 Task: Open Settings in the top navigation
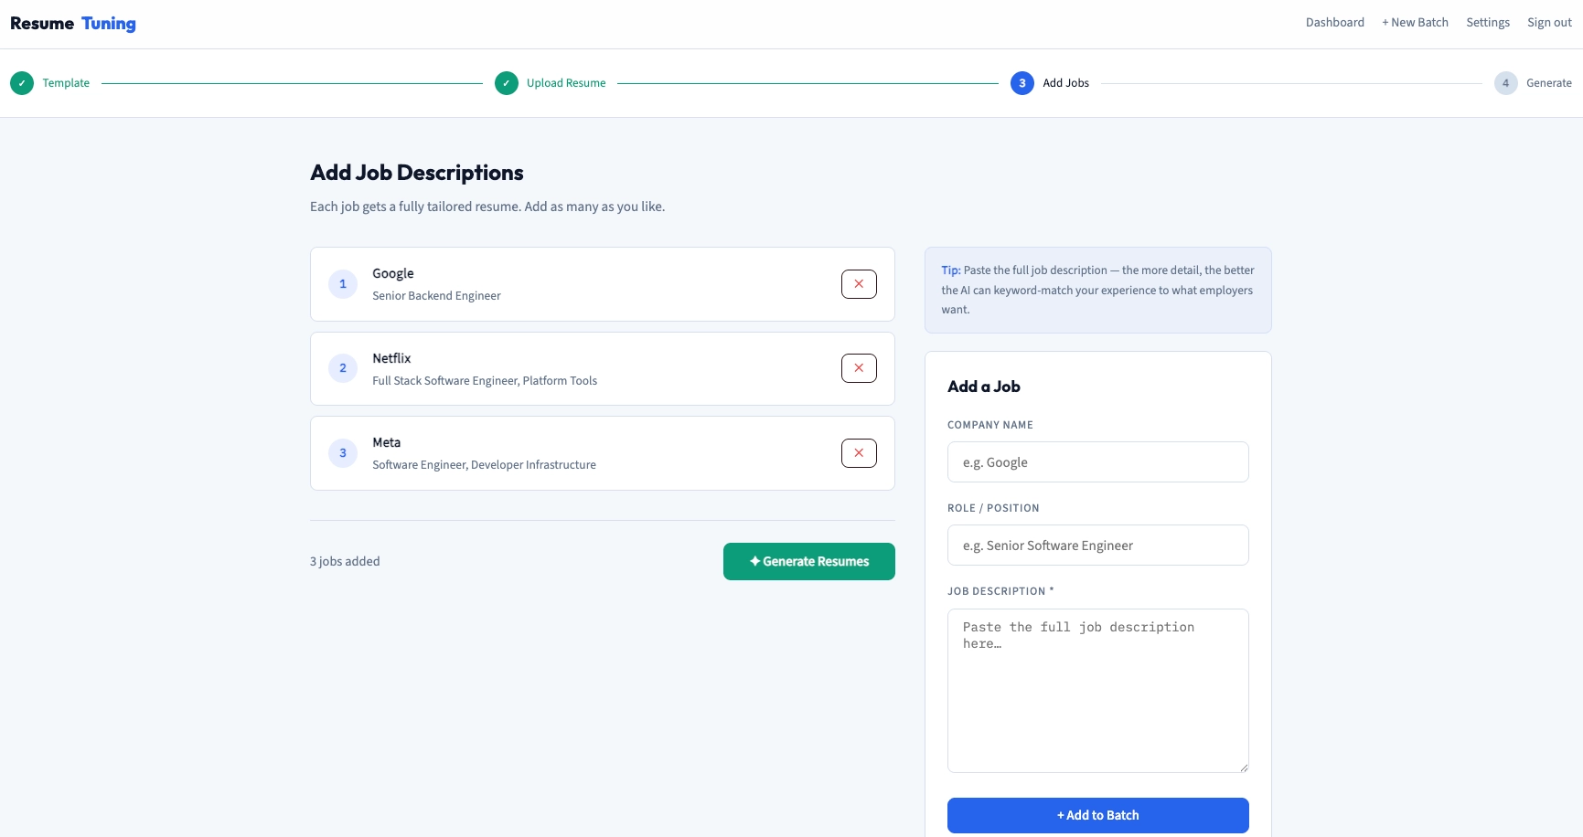coord(1488,22)
